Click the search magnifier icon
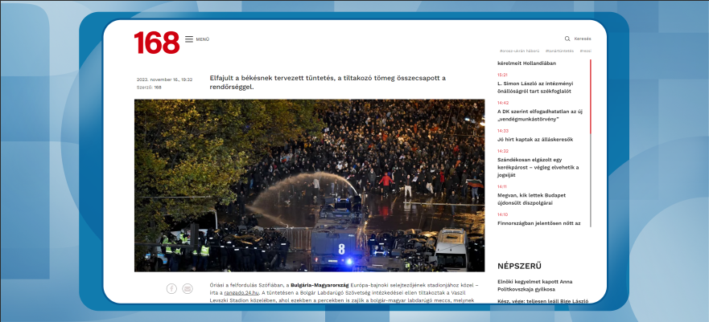 (x=567, y=39)
